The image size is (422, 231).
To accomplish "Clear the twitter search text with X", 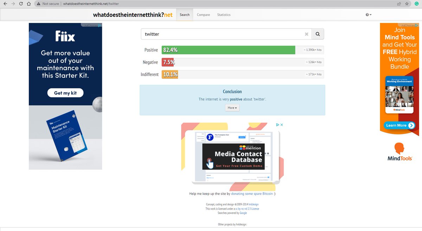I will coord(306,34).
